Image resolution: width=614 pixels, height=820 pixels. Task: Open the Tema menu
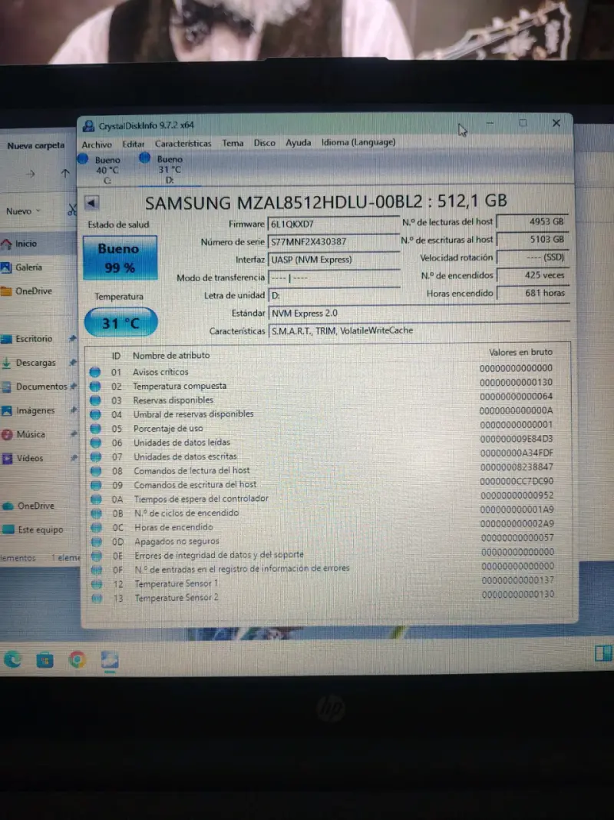click(x=233, y=143)
